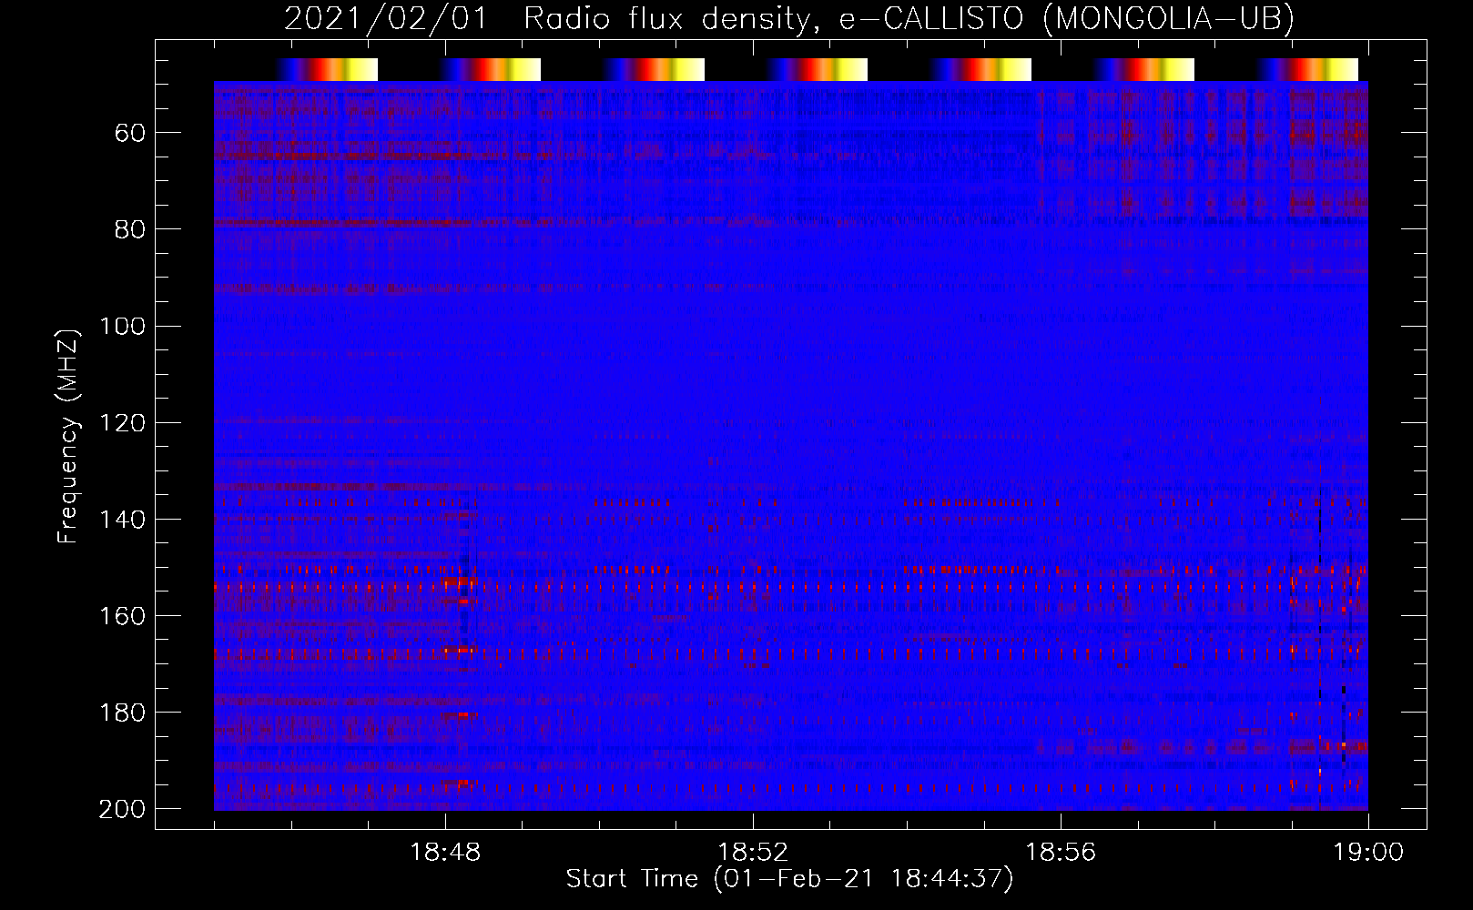Click the 160 MHz frequency tick label
1473x910 pixels.
click(x=122, y=616)
